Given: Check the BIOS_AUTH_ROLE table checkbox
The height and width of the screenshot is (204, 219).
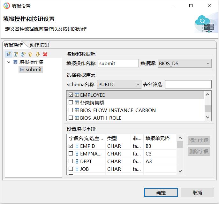Looking at the screenshot, I should (71, 118).
